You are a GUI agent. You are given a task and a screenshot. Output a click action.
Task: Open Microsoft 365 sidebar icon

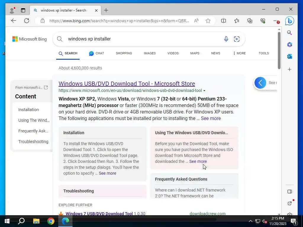289,45
